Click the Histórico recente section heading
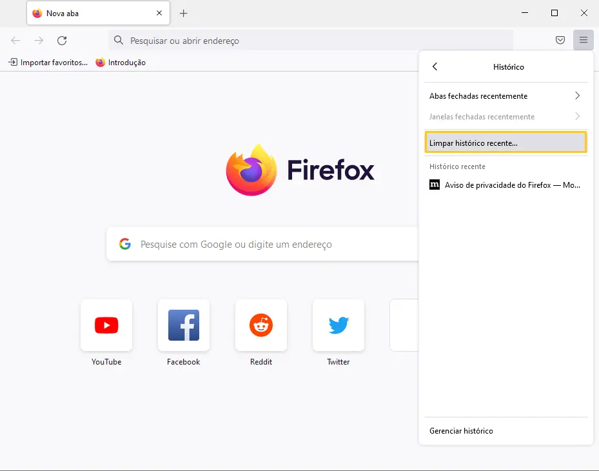This screenshot has width=599, height=471. tap(457, 166)
